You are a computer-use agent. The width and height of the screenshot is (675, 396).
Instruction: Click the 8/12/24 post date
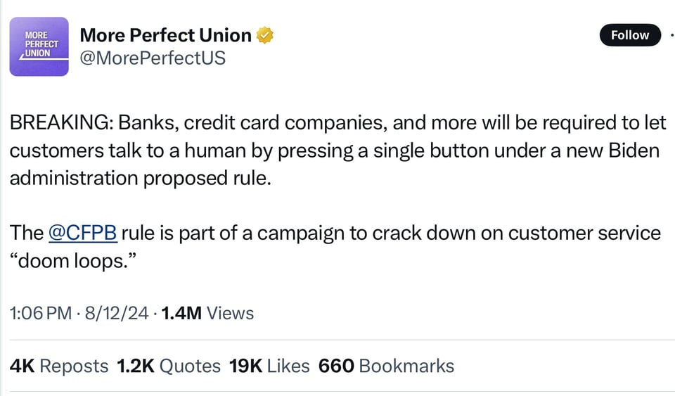[117, 313]
